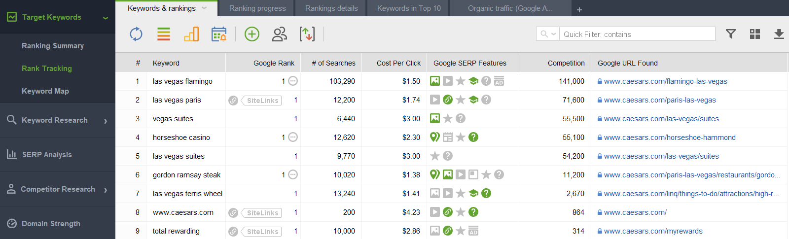Collapse the Target Keywords section chevron

point(105,18)
